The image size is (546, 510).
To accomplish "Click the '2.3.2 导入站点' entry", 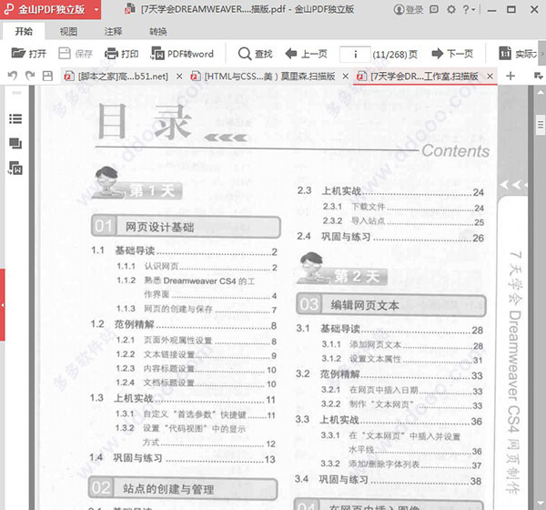I will coord(403,221).
